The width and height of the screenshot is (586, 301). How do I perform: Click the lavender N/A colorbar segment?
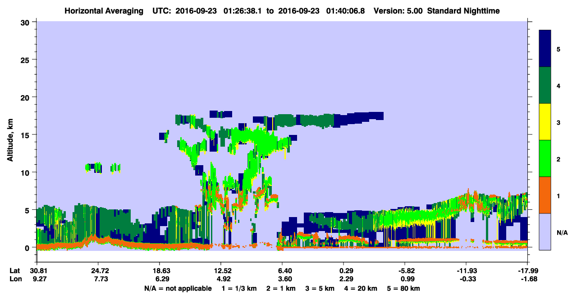(545, 231)
